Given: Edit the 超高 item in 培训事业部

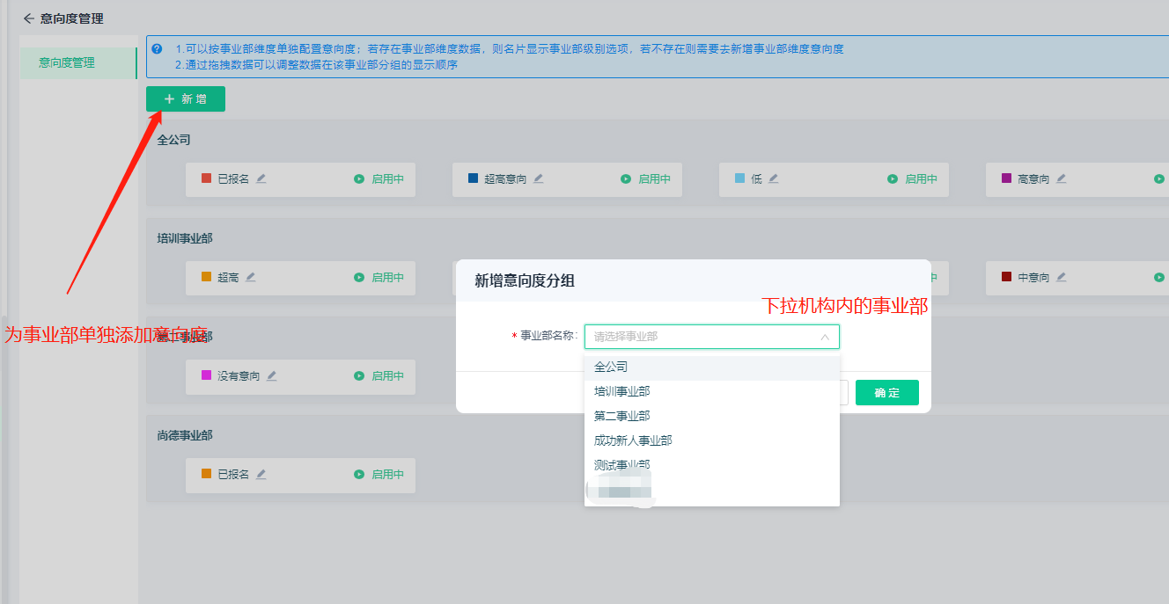Looking at the screenshot, I should pos(251,277).
